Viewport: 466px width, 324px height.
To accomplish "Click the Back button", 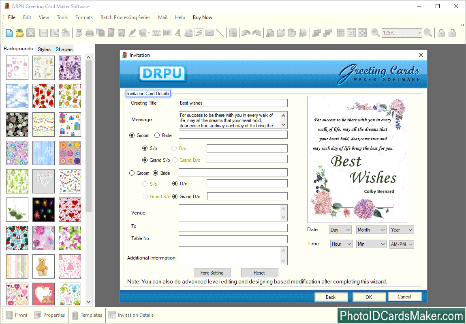I will click(x=331, y=297).
